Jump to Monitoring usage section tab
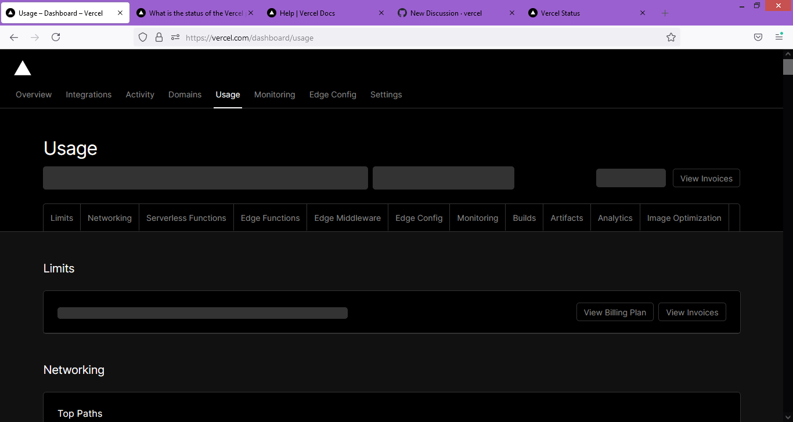Viewport: 793px width, 422px height. point(478,218)
